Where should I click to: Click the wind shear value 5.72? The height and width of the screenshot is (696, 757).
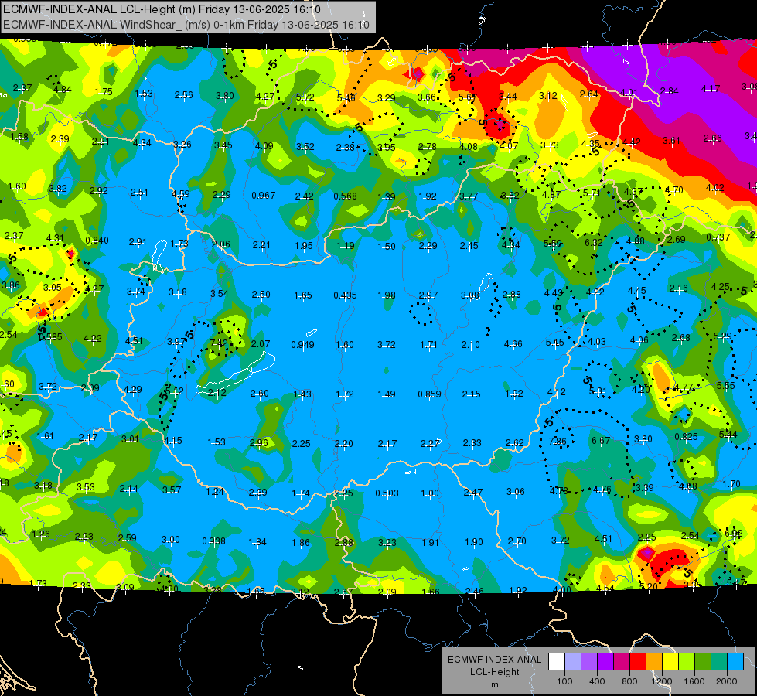(305, 97)
